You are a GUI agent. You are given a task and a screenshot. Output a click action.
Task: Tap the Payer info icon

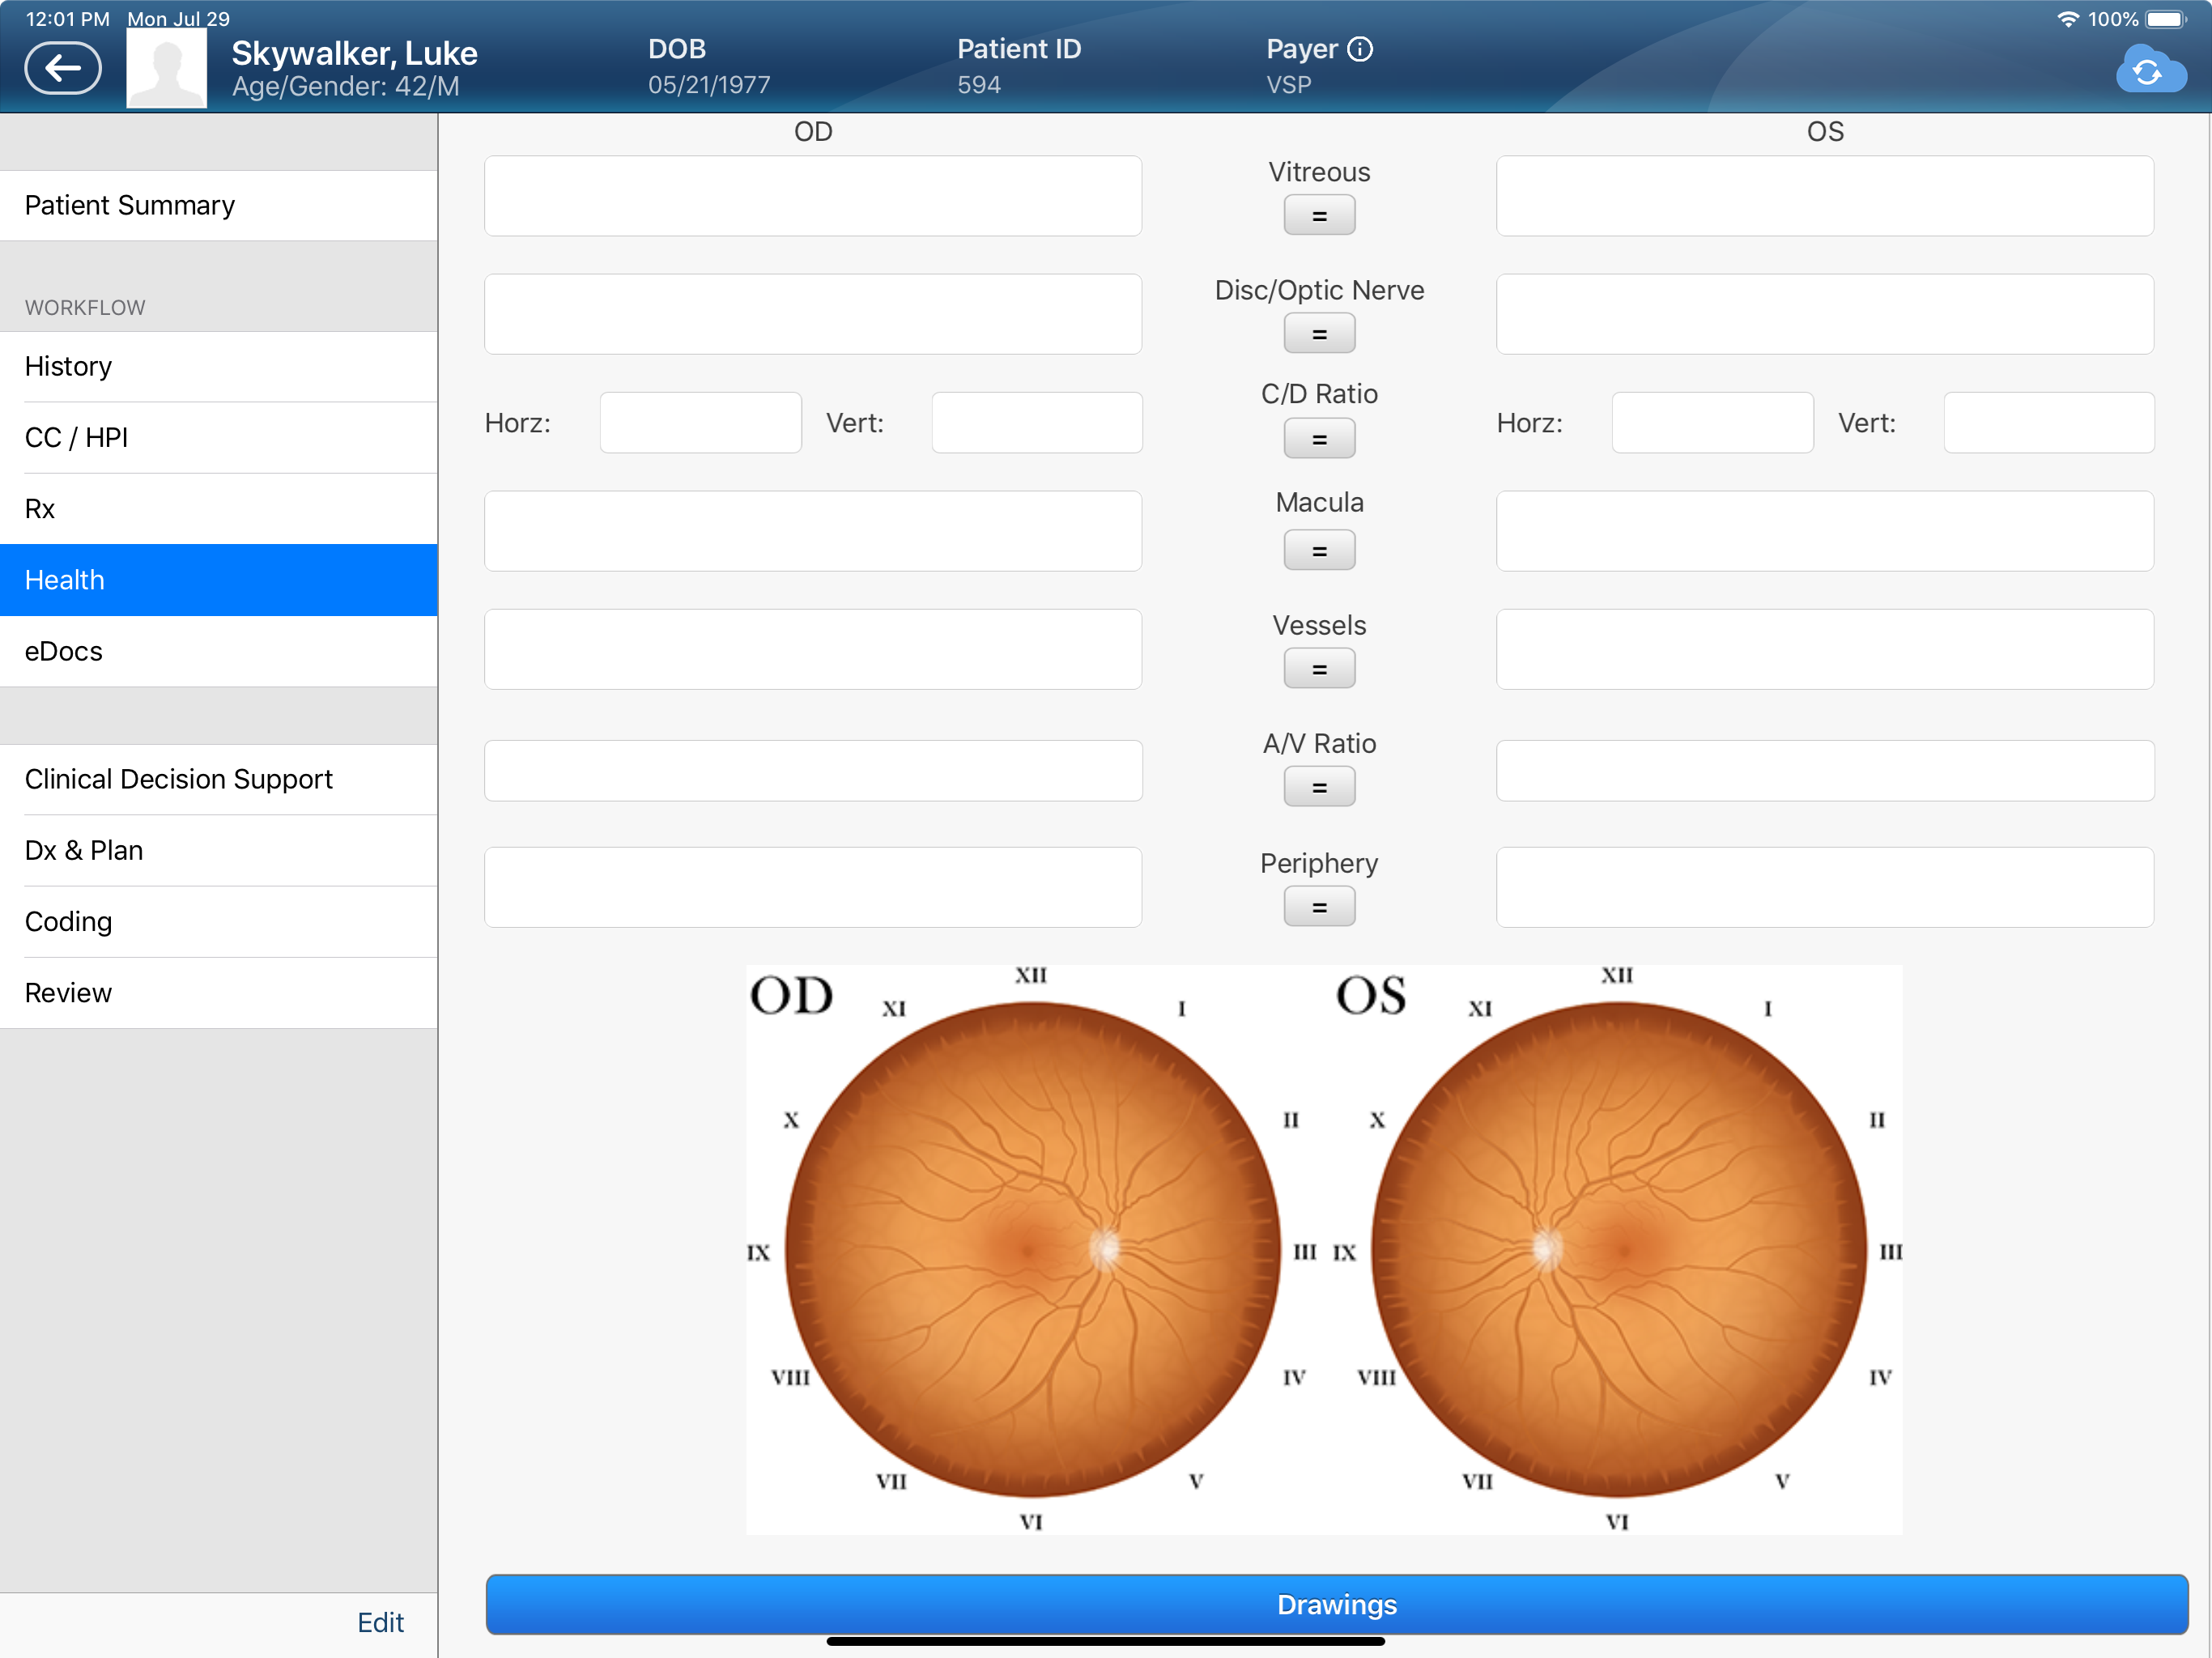coord(1360,49)
